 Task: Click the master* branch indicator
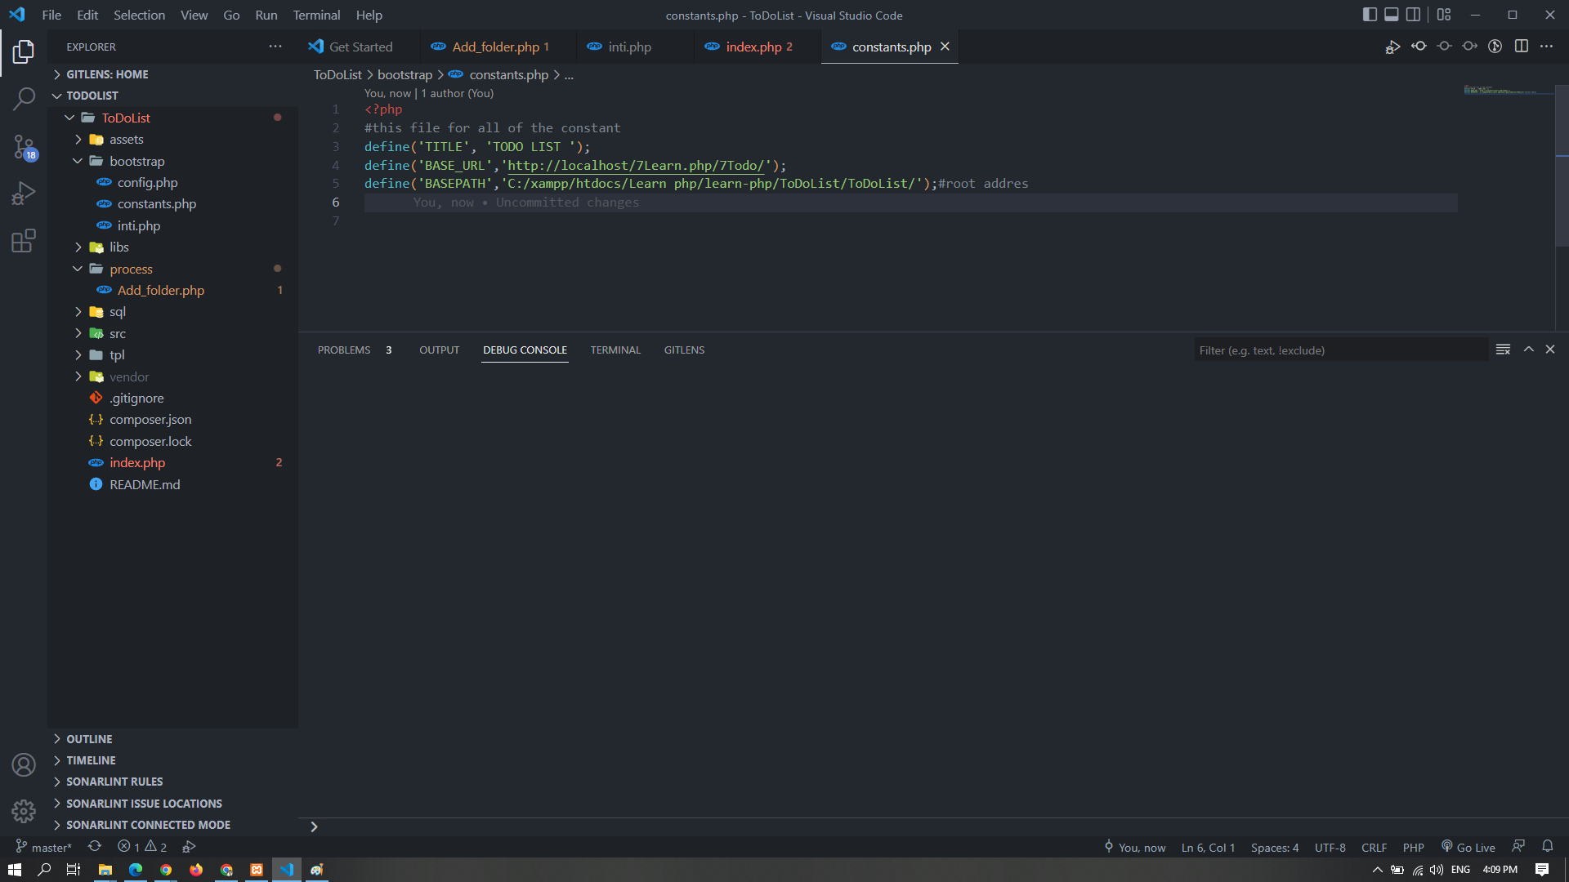(44, 847)
